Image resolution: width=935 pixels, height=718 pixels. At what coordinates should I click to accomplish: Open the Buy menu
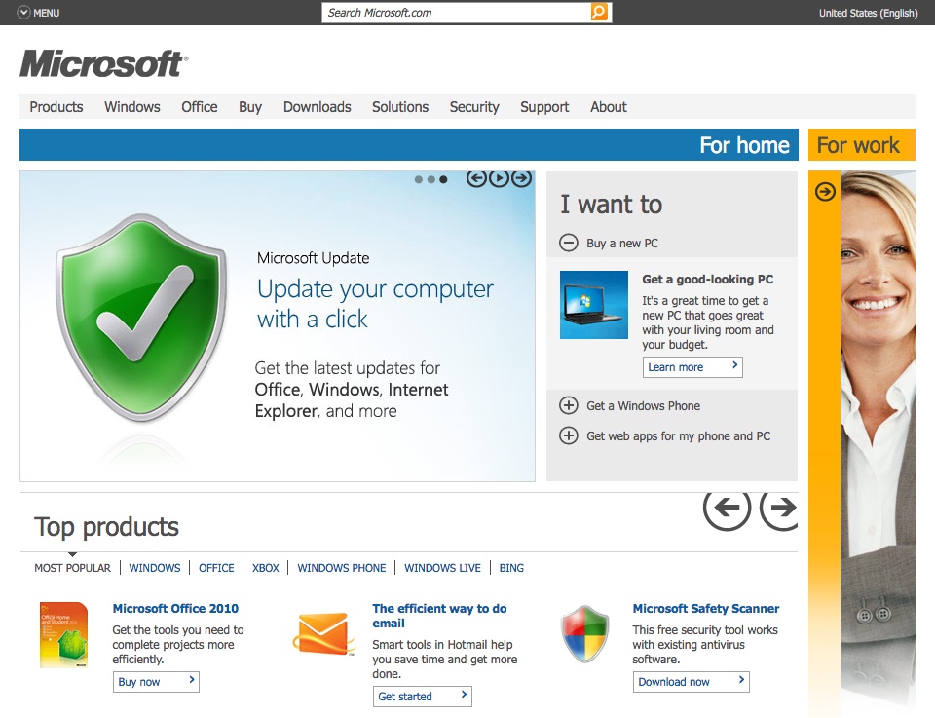[250, 107]
